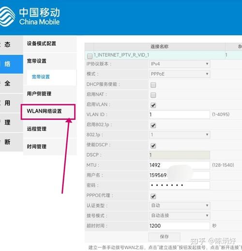This screenshot has width=242, height=251.
Task: Click the 保存 save button
Action: 164,236
